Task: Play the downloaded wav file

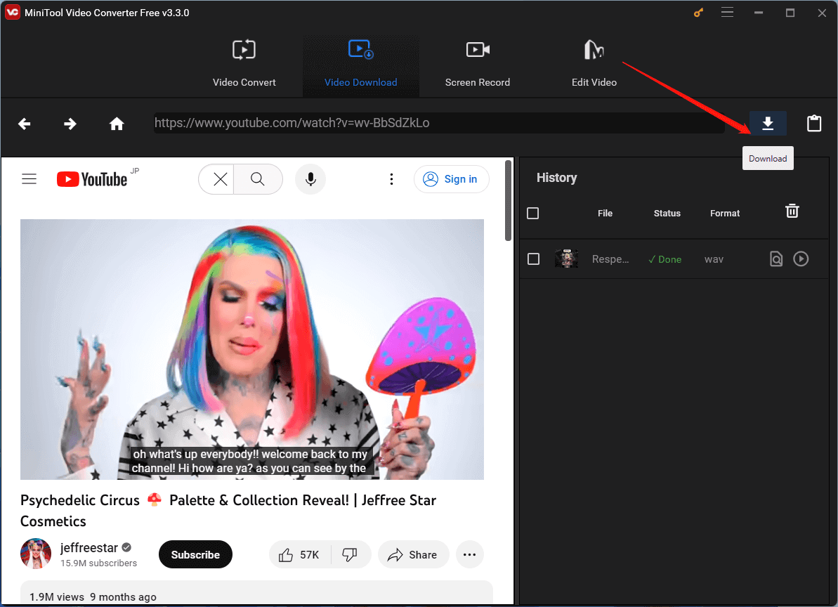Action: (801, 259)
